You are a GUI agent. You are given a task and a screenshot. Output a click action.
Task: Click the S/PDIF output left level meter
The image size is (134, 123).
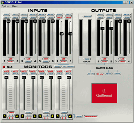[x=81, y=38]
